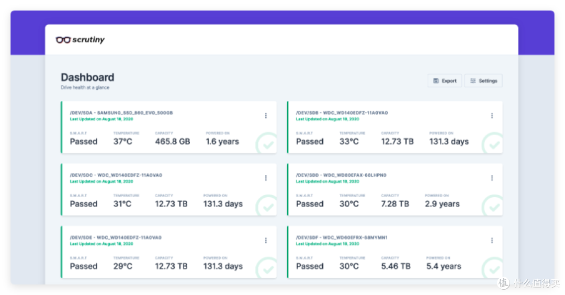Image resolution: width=565 pixels, height=295 pixels.
Task: Click the 29°C temperature value
Action: point(123,266)
